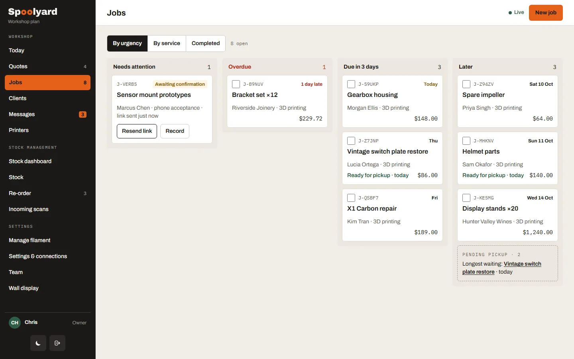Select the Jobs sidebar item
This screenshot has width=574, height=359.
coord(47,83)
